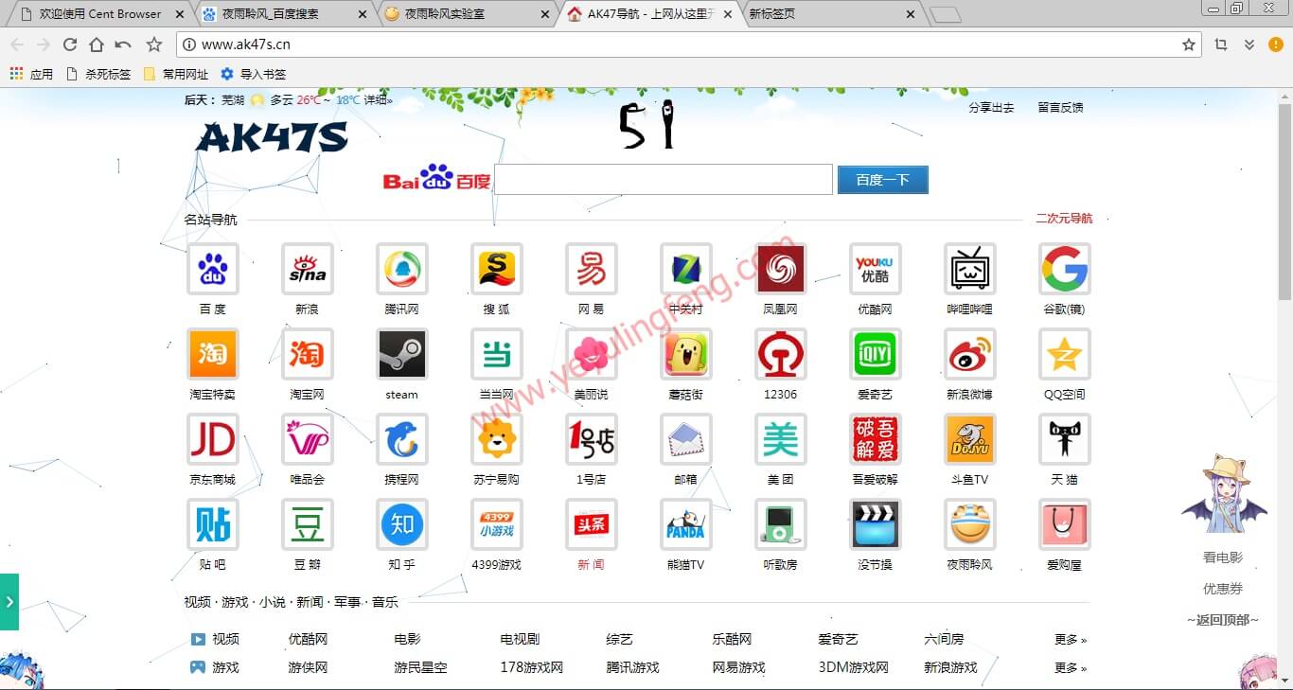
Task: Open the Ctrip (携程网) icon
Action: point(402,439)
